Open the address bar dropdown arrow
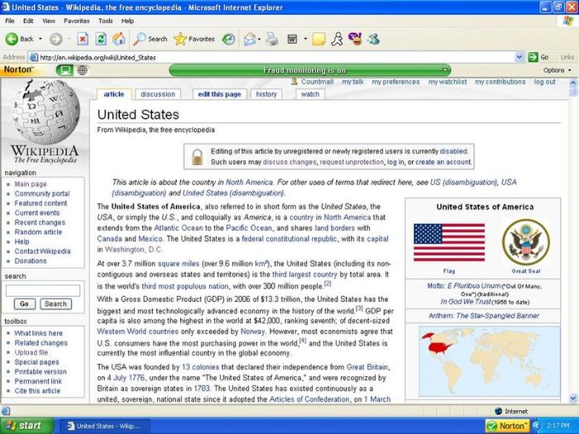Viewport: 579px width, 434px height. (x=520, y=57)
